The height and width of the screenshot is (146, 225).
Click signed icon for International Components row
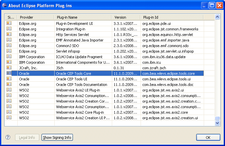pyautogui.click(x=9, y=62)
